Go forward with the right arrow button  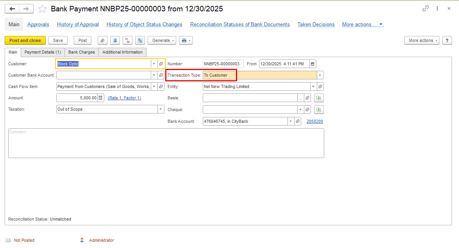click(26, 9)
